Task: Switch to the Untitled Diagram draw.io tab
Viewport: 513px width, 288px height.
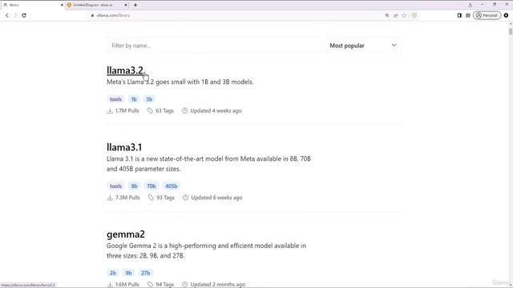Action: tap(93, 6)
